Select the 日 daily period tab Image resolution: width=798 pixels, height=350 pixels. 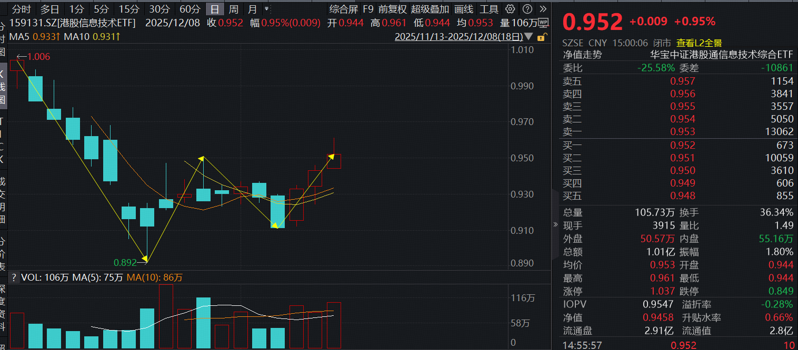click(x=214, y=9)
